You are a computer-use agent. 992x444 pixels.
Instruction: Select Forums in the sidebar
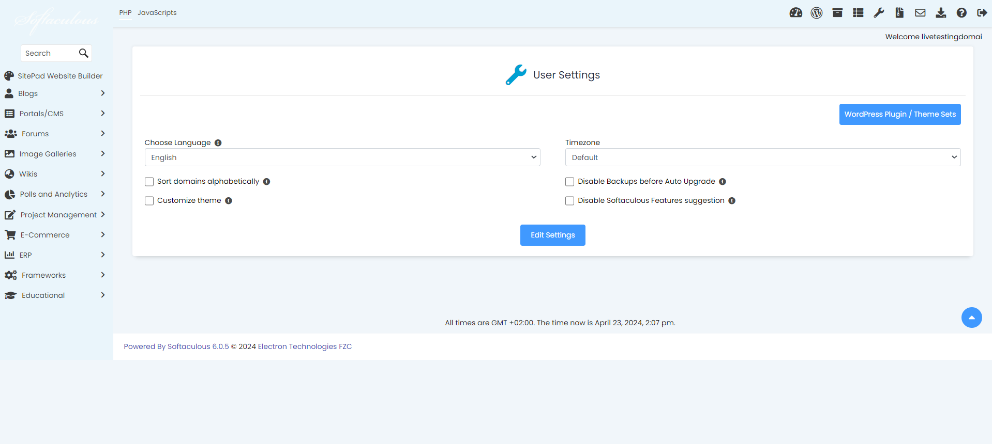[35, 134]
